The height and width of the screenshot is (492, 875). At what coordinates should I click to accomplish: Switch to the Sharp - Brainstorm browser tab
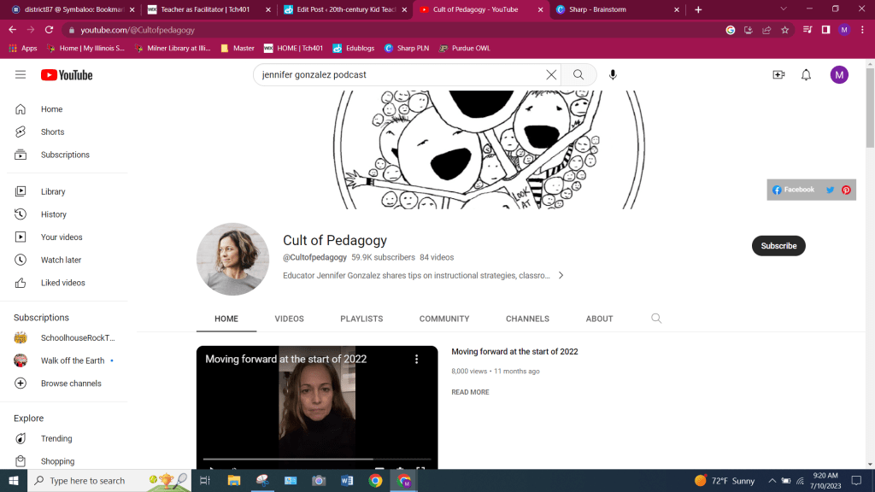click(617, 9)
